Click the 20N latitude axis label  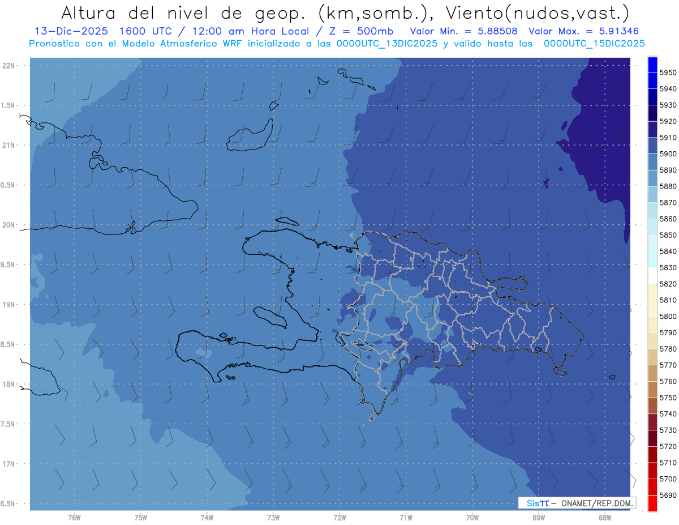(x=8, y=225)
